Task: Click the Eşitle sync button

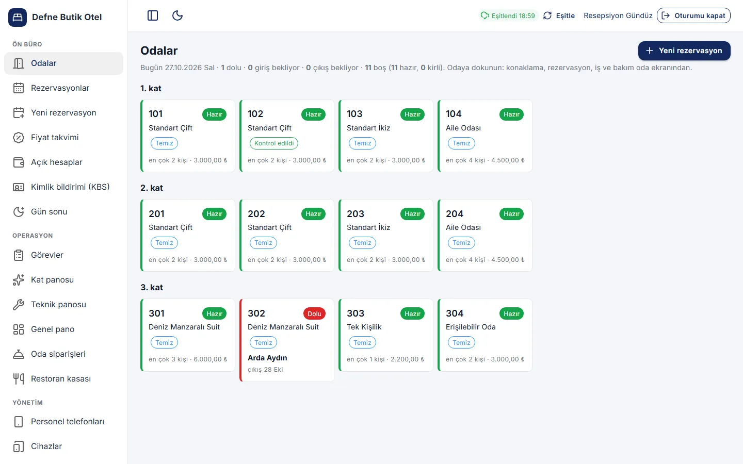Action: 559,15
